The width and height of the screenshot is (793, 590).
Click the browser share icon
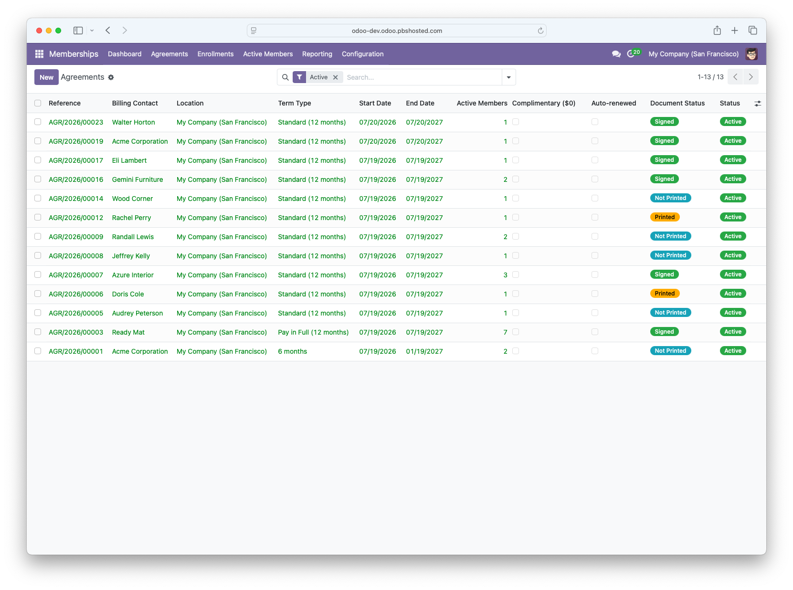click(x=717, y=31)
